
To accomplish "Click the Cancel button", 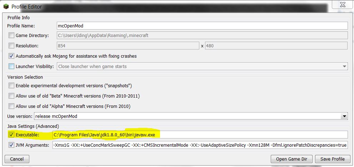I will 17,159.
